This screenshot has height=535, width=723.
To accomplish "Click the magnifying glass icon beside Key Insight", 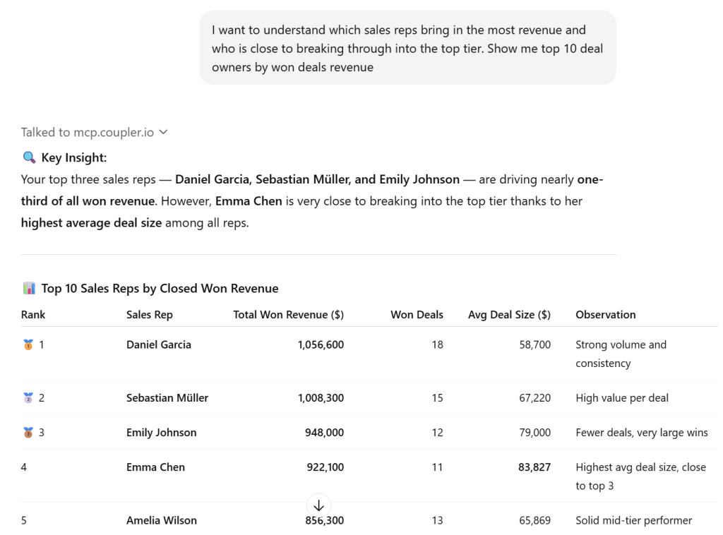I will coord(29,158).
